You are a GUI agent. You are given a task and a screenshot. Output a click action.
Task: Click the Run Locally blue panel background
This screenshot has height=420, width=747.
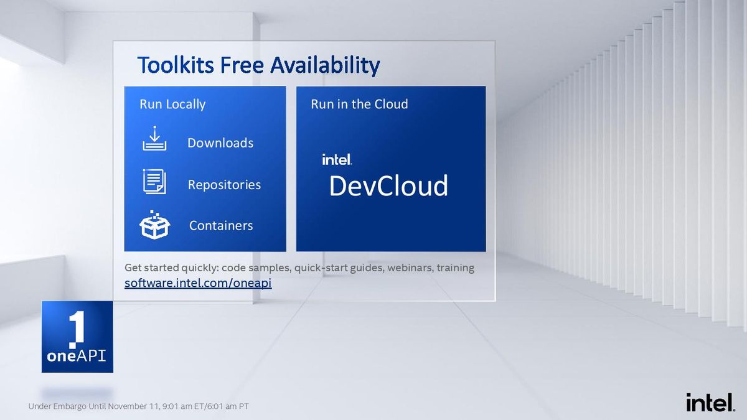[x=205, y=169]
